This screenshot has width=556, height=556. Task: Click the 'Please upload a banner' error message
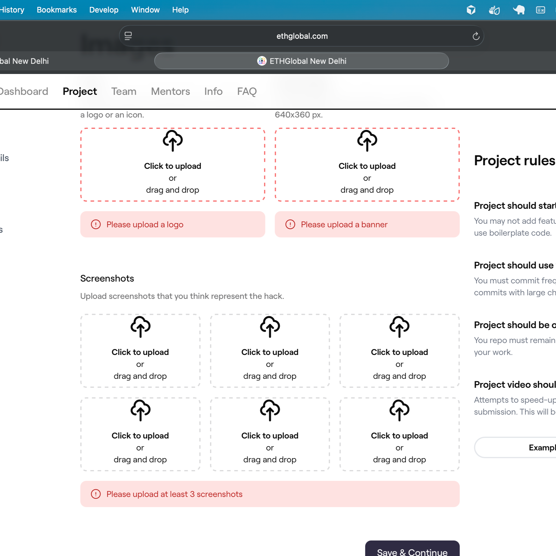367,224
